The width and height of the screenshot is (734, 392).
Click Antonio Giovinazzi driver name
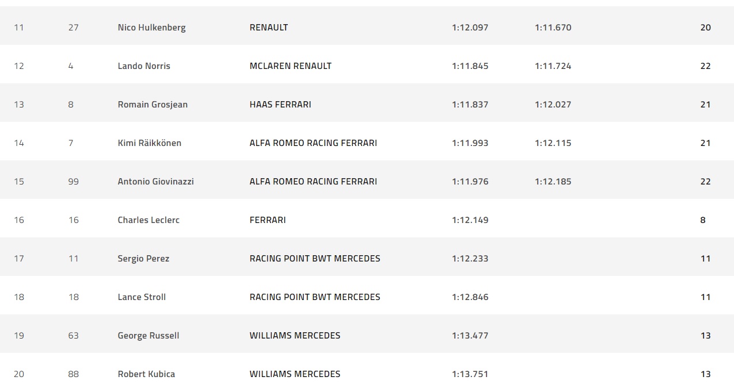[x=155, y=182]
